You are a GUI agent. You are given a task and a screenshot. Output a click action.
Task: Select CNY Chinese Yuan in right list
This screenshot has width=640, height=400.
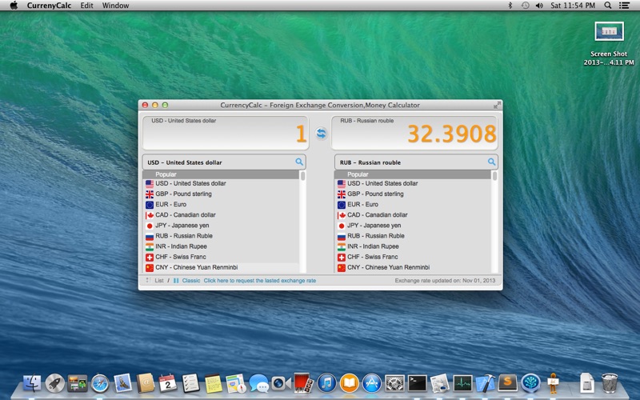413,267
